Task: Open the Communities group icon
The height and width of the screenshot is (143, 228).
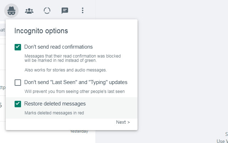Action: tap(29, 10)
